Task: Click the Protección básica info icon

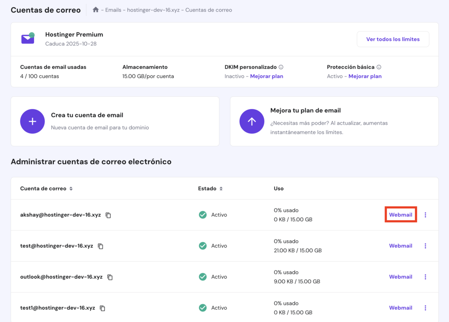Action: point(380,67)
